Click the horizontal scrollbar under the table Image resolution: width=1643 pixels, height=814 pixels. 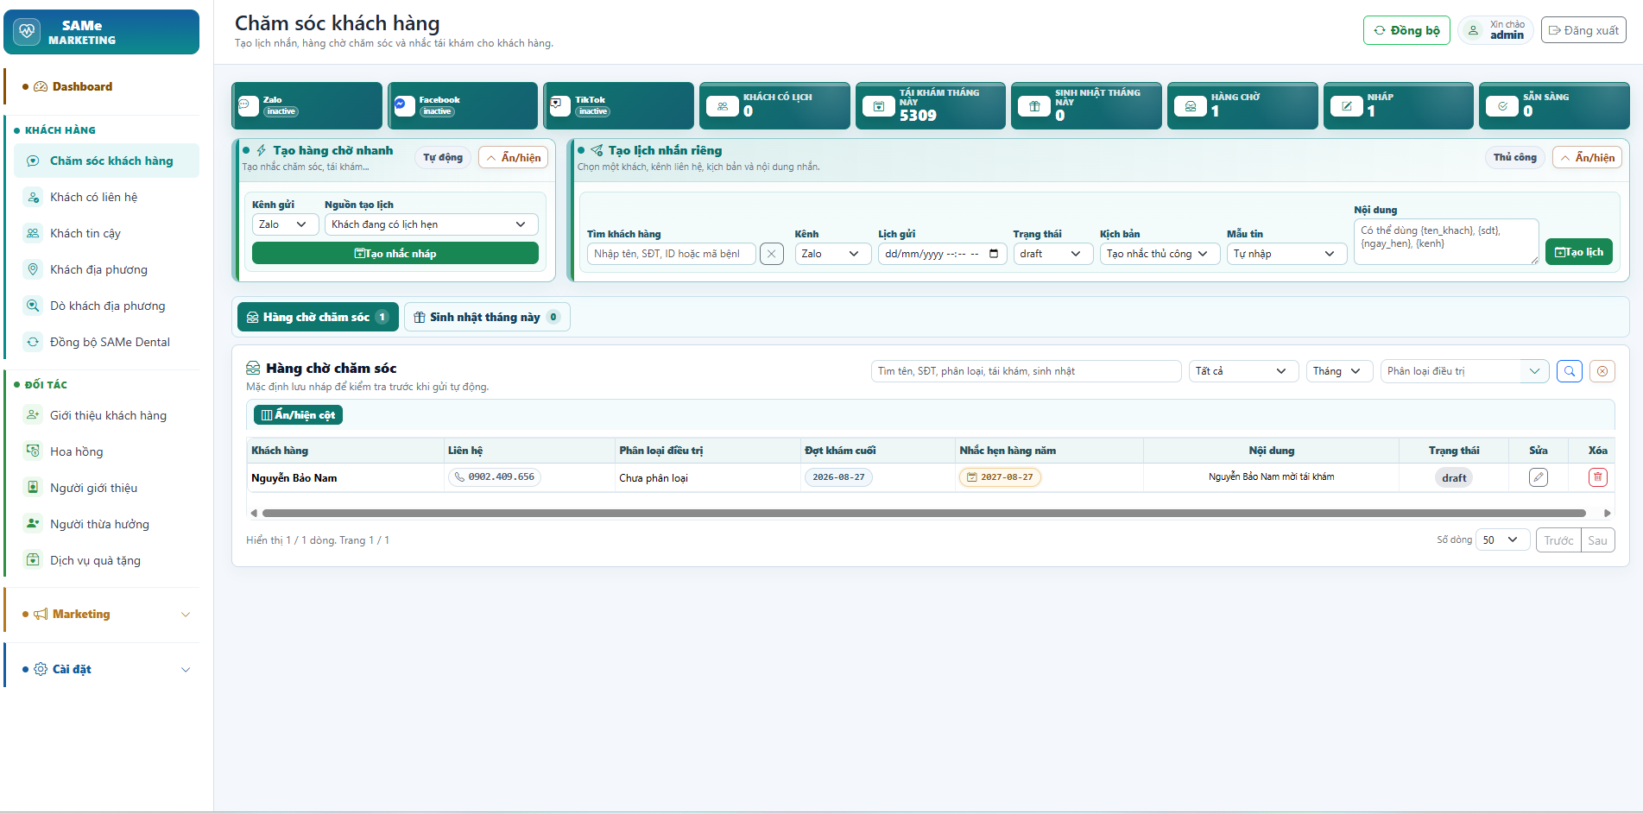coord(924,513)
